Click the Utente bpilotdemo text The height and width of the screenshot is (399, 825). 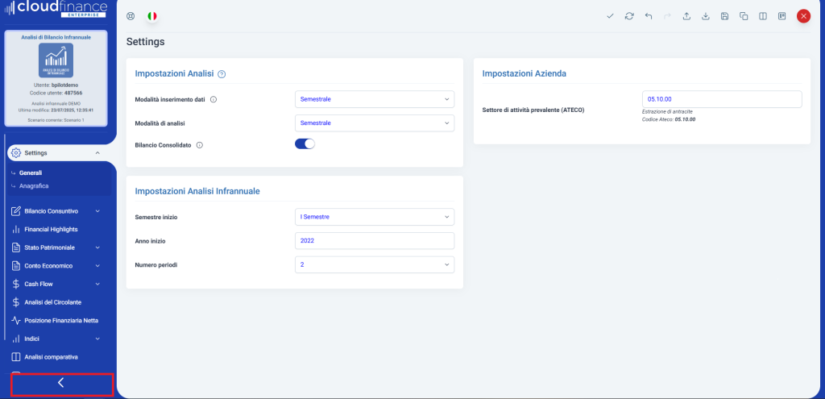(x=56, y=85)
